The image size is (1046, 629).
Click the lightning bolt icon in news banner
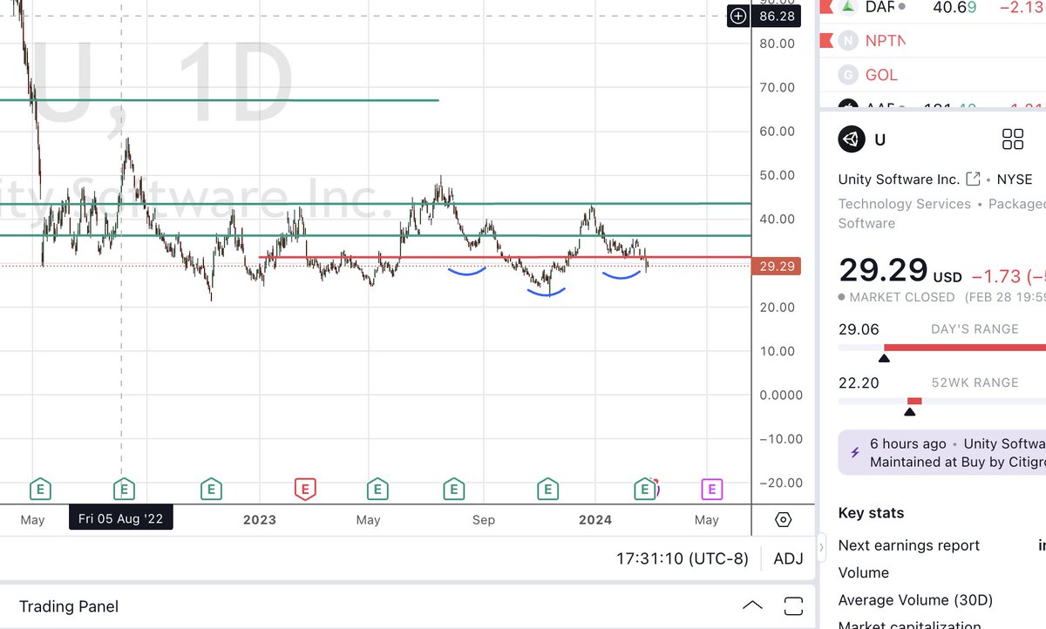pos(854,452)
